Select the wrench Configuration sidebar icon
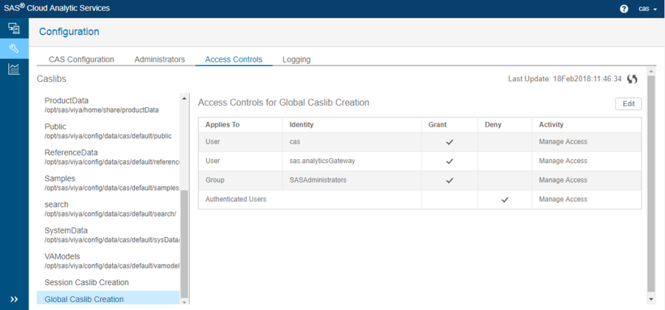This screenshot has width=665, height=310. 14,49
